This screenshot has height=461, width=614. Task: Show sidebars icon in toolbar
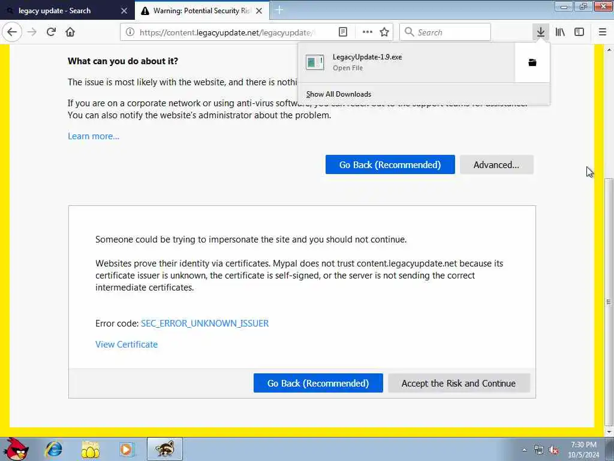click(x=579, y=32)
